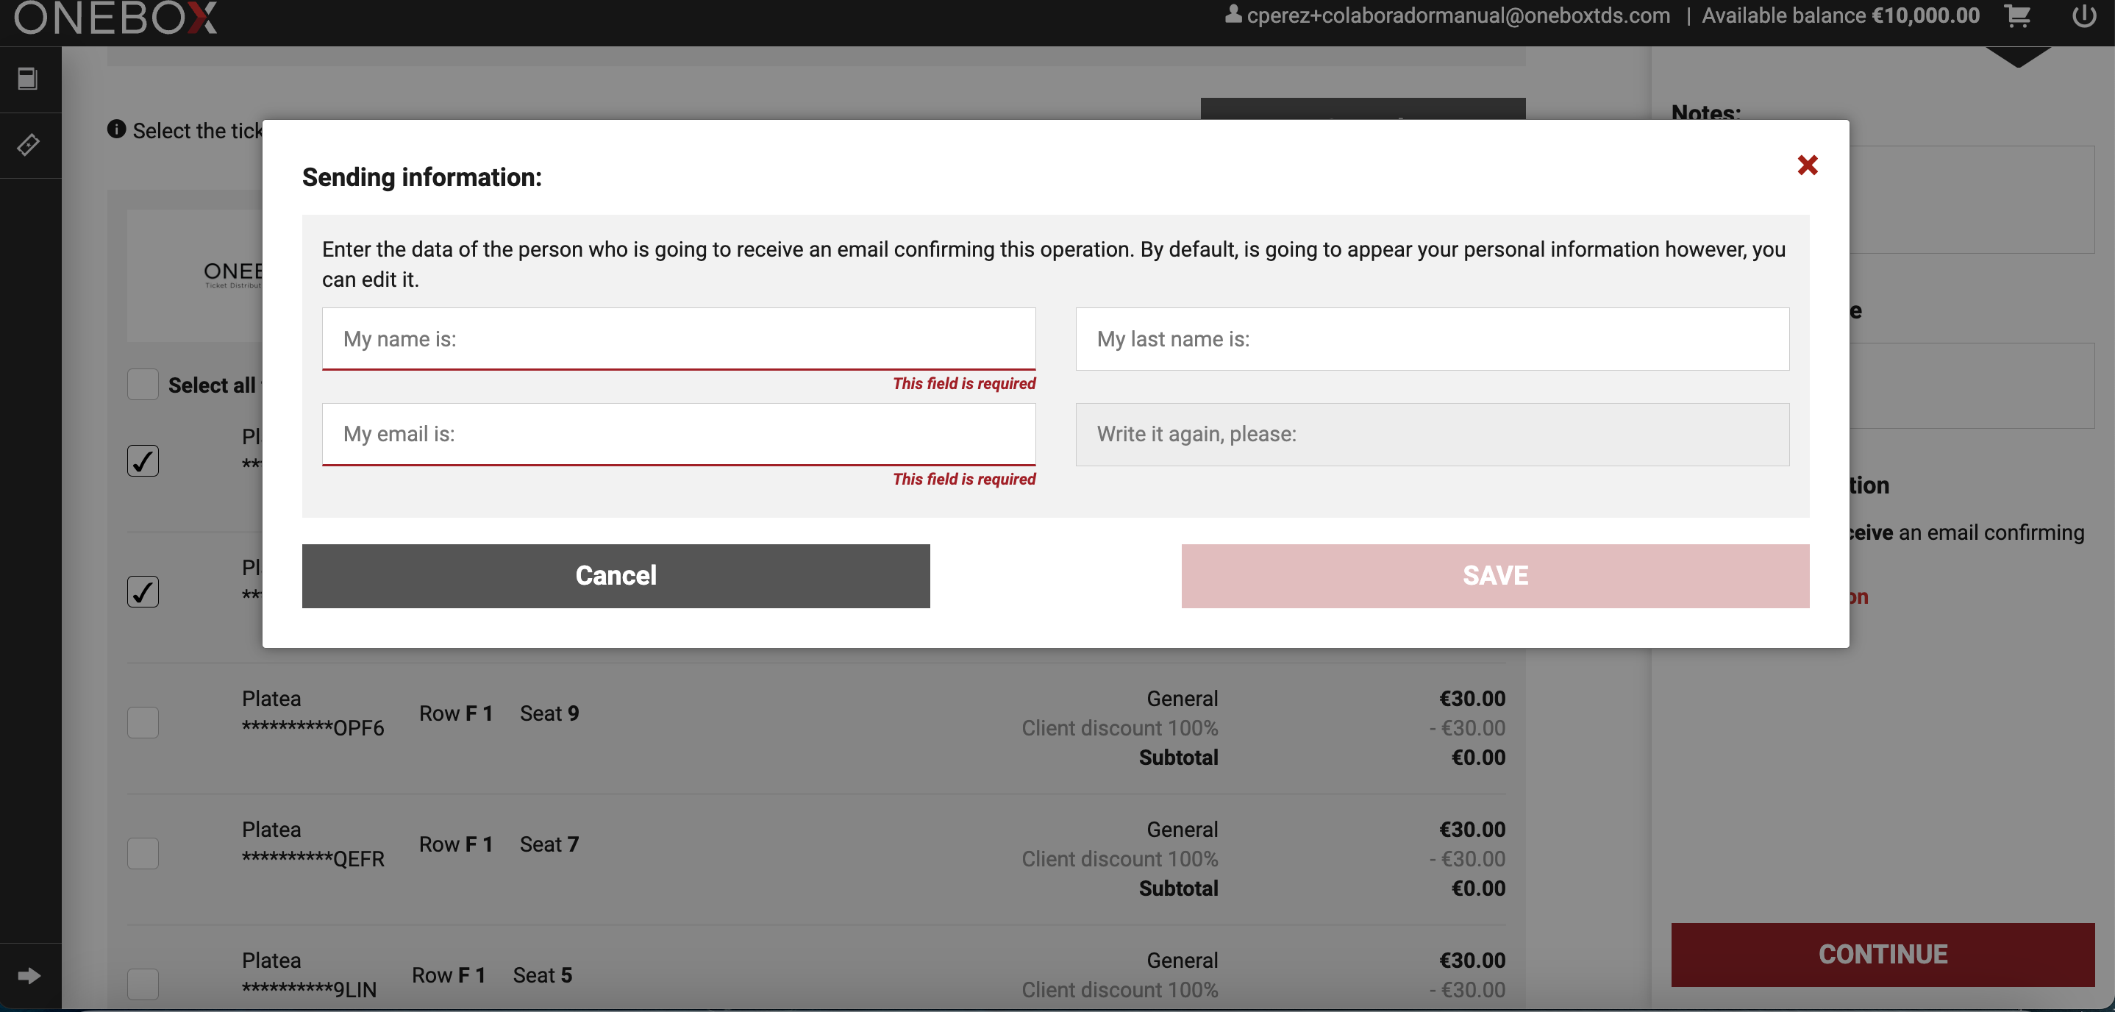The width and height of the screenshot is (2115, 1012).
Task: Click the Notes text area
Action: [x=1971, y=199]
